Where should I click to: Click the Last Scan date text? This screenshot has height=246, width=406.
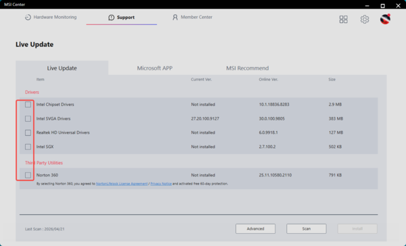point(45,229)
